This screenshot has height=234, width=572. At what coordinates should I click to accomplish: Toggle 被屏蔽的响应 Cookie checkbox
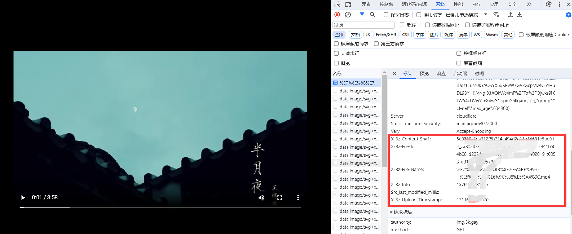521,35
